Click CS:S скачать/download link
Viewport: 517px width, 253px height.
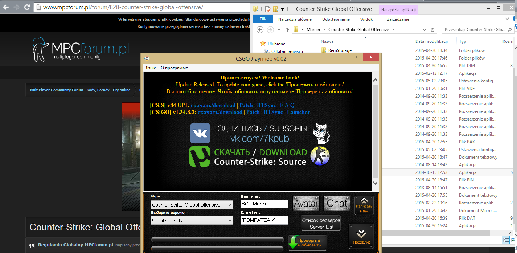pos(213,105)
